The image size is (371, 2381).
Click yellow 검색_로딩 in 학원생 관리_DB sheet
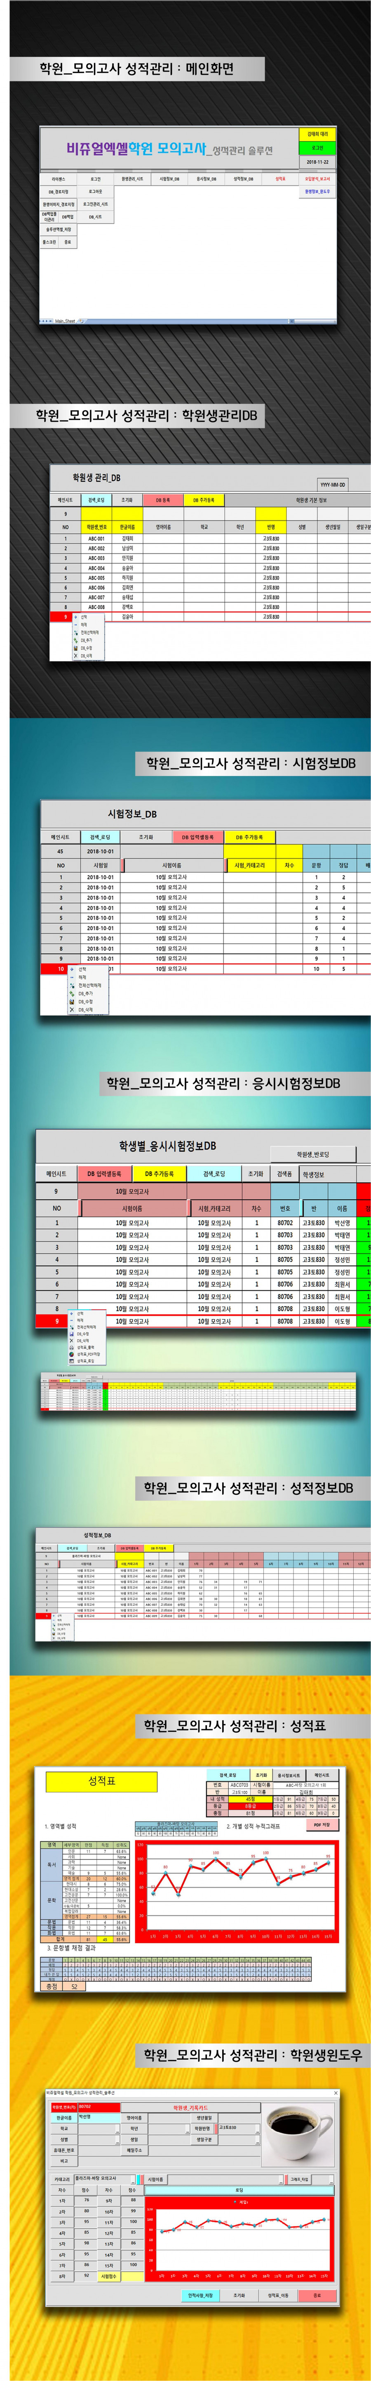[x=96, y=500]
